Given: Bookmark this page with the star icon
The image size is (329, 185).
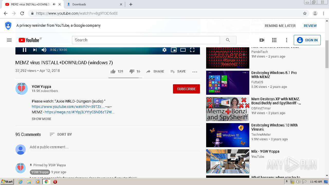Looking at the screenshot, I should 305,13.
